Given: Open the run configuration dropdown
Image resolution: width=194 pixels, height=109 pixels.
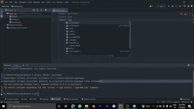Looking at the screenshot, I should 161,6.
